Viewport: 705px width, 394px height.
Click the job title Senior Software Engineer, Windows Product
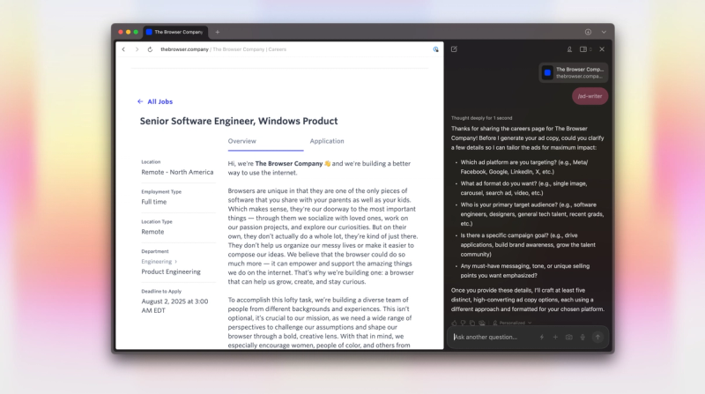click(x=239, y=121)
